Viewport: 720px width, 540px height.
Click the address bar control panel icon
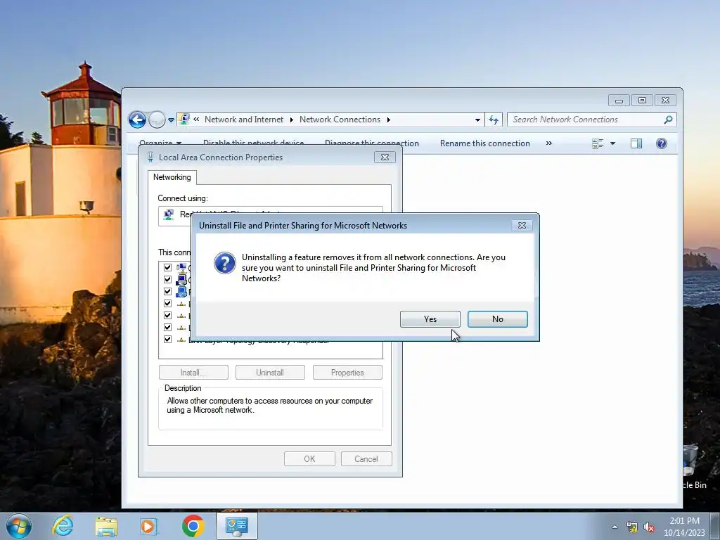[184, 120]
